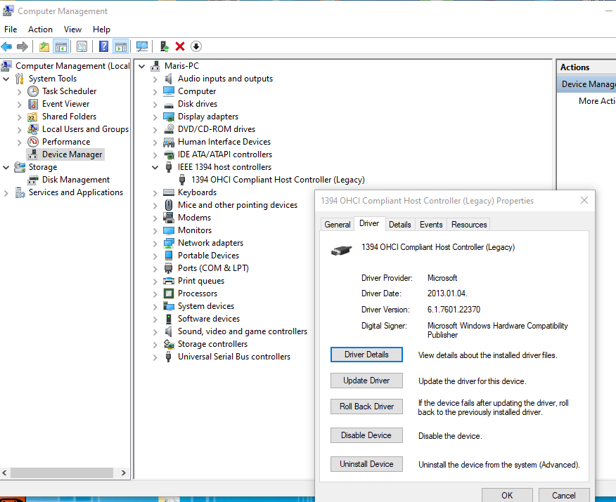616x502 pixels.
Task: Click the Update driver toolbar icon
Action: [165, 46]
